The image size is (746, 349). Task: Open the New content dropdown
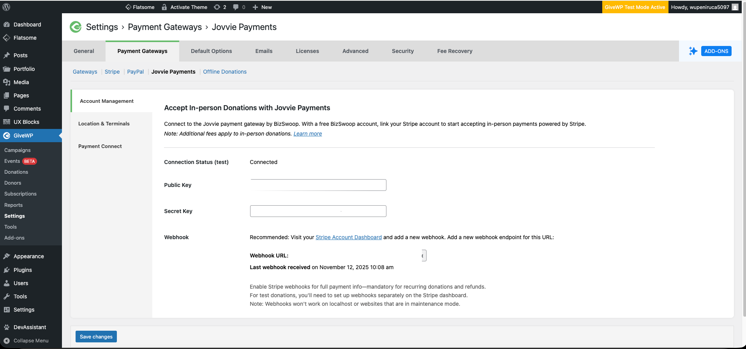(x=262, y=7)
